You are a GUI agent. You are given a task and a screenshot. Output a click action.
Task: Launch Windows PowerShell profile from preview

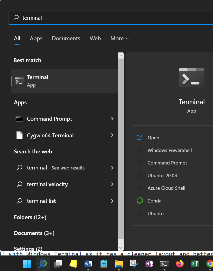(170, 150)
